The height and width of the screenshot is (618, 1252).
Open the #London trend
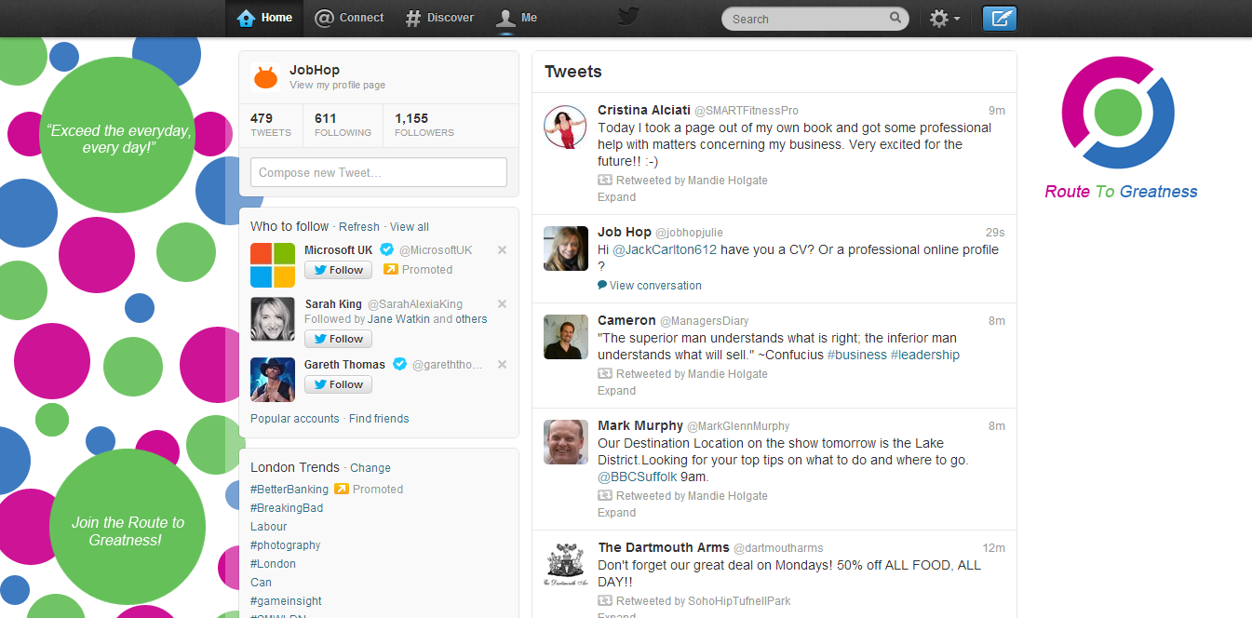(274, 564)
